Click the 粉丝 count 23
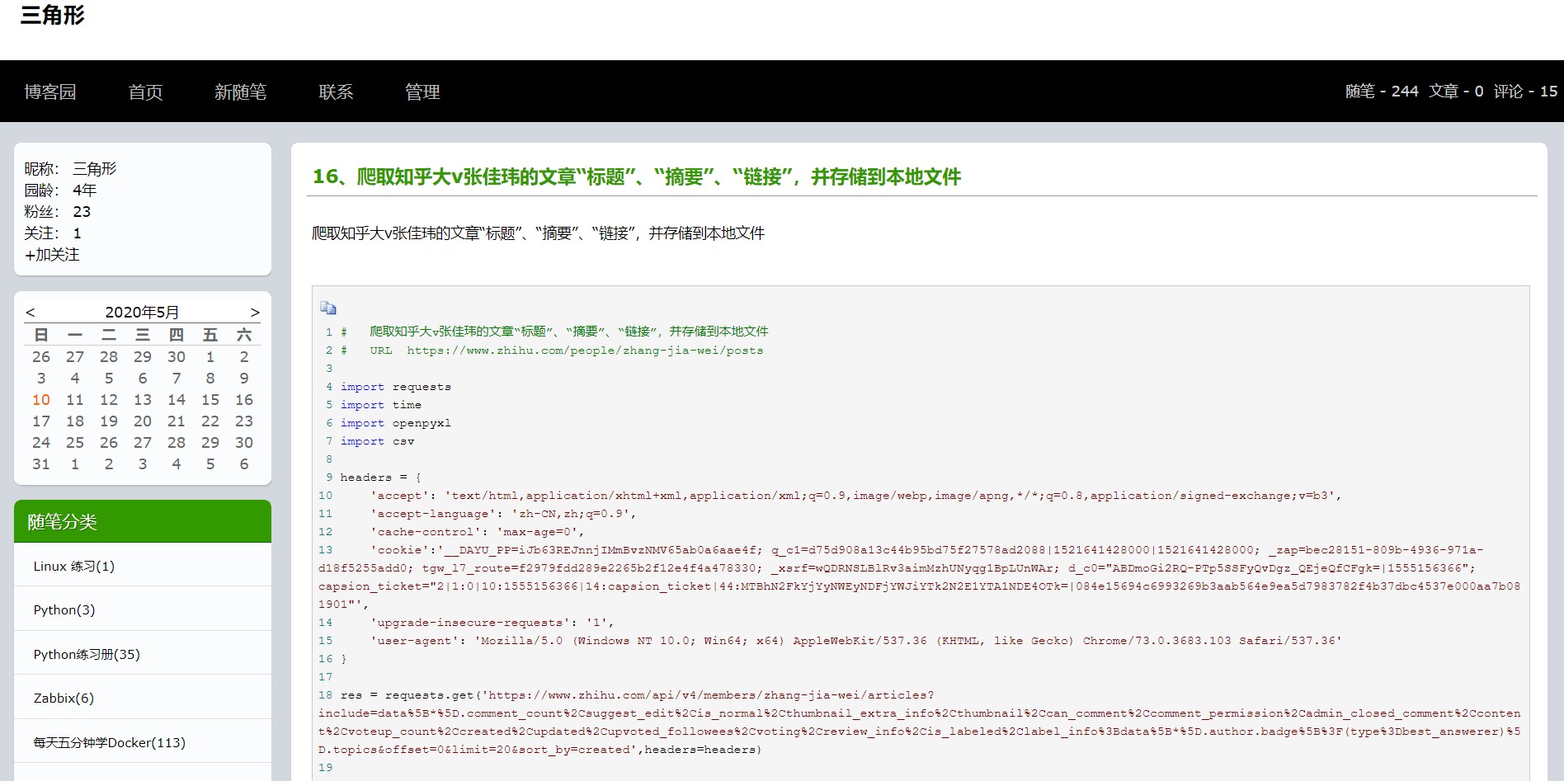Screen dimensions: 1564x781 pyautogui.click(x=82, y=211)
